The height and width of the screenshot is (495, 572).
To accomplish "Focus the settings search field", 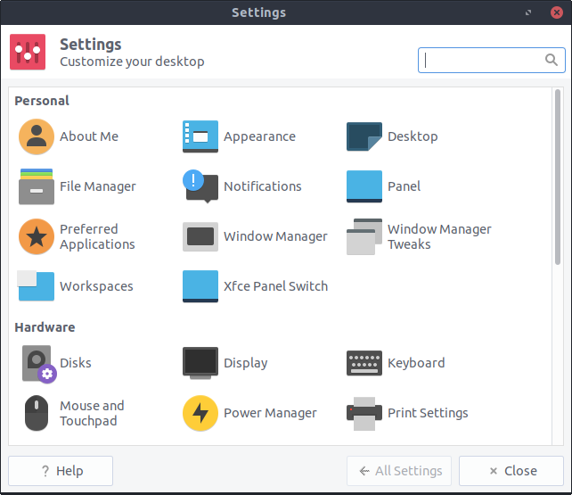I will tap(492, 60).
